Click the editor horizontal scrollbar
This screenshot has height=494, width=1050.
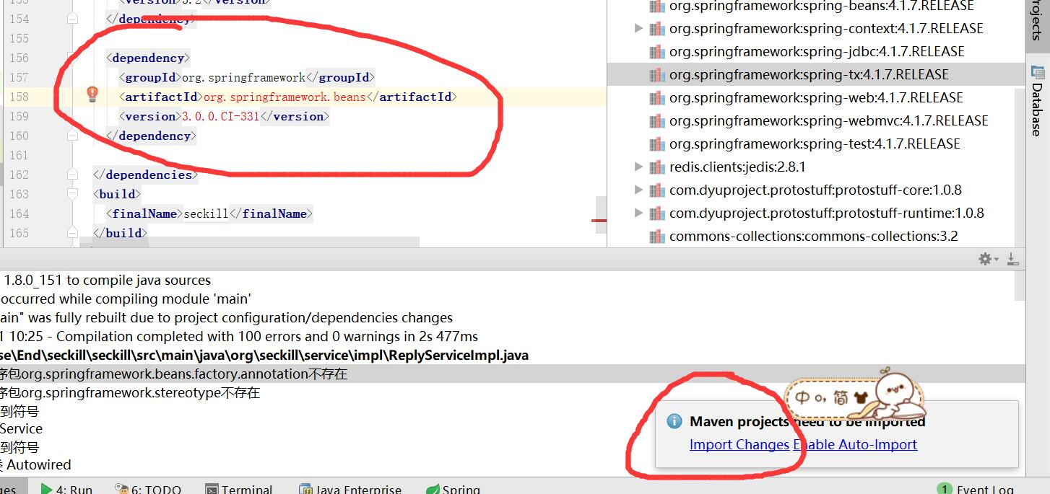[x=249, y=242]
